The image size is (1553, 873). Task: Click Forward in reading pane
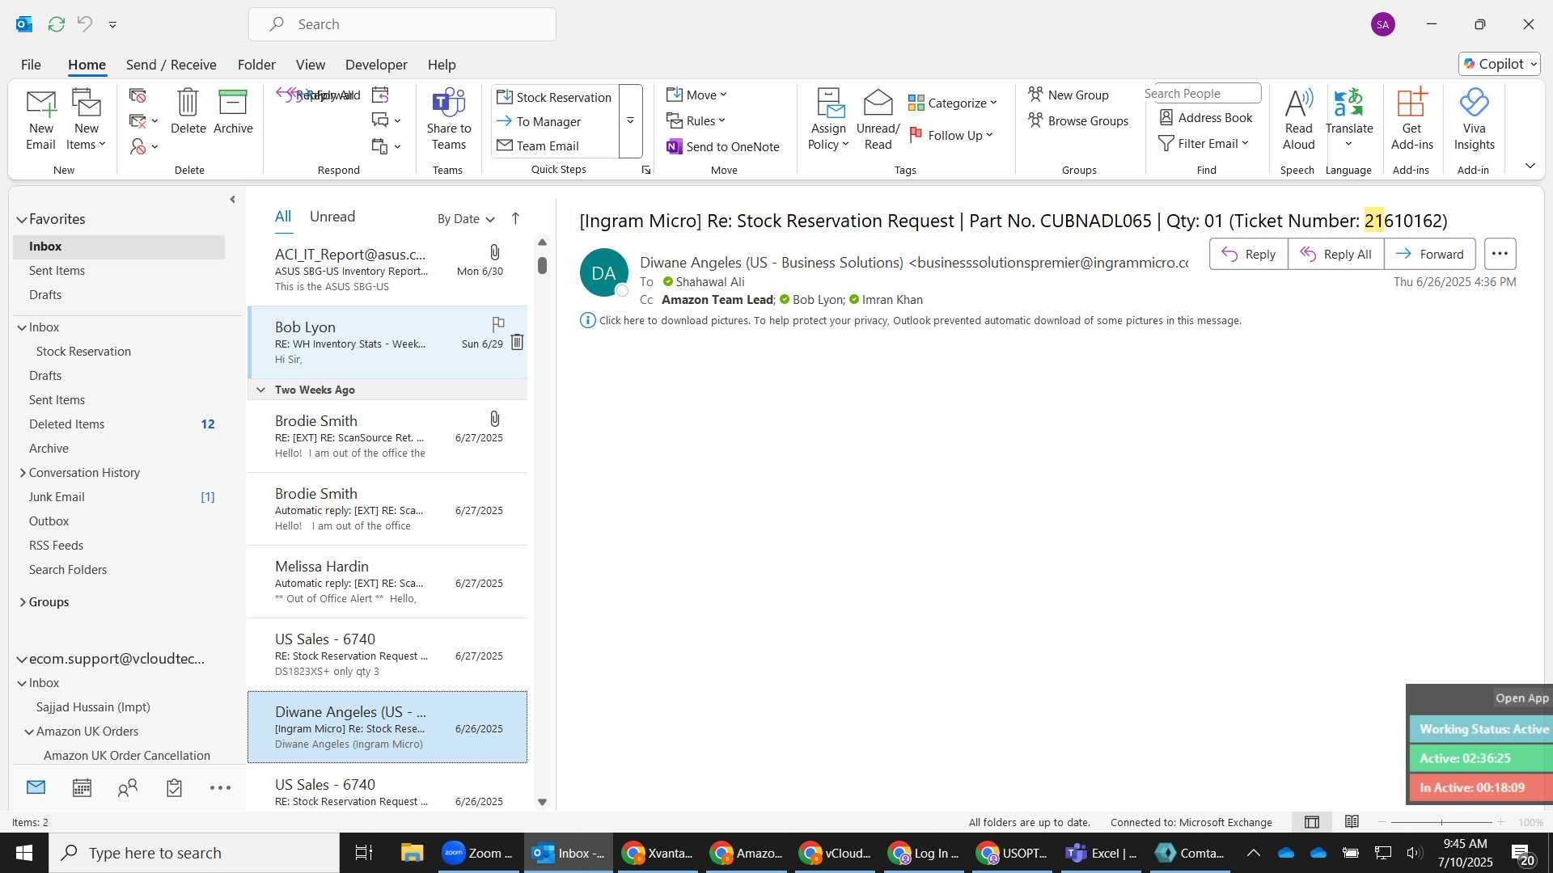coord(1429,254)
